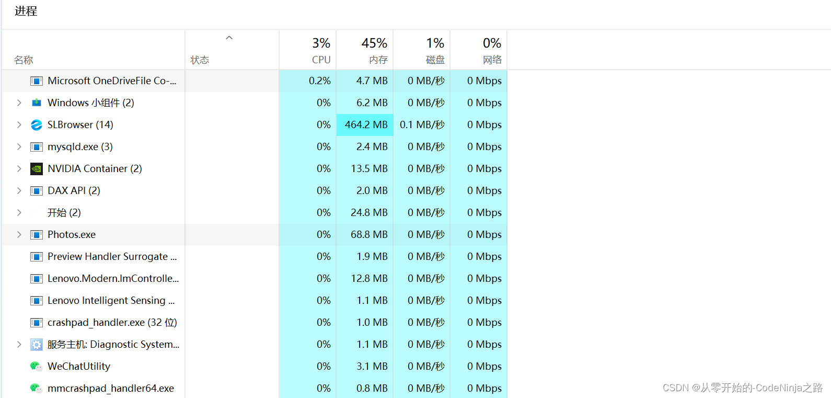The image size is (831, 398).
Task: Click the DAX API process icon
Action: (36, 191)
